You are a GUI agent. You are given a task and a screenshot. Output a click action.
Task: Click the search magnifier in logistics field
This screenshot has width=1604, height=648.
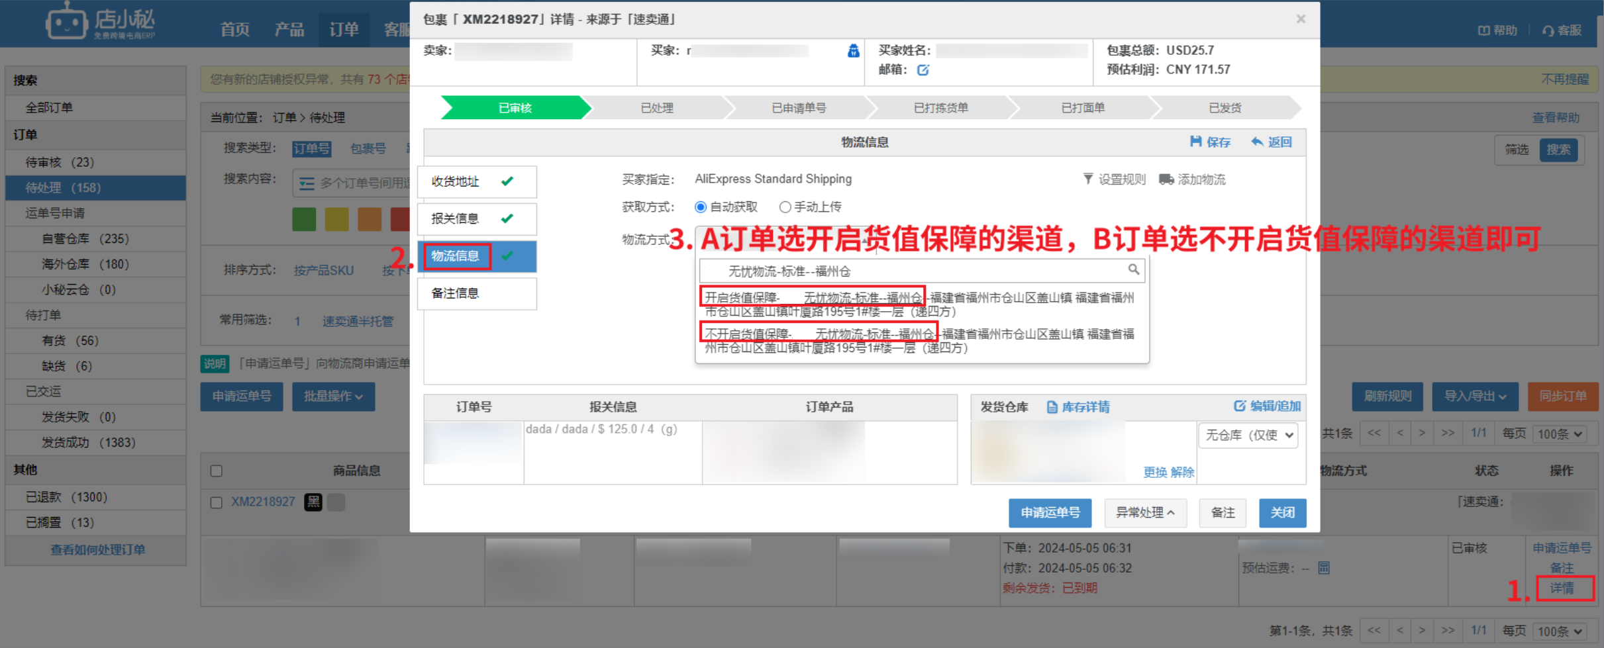point(1133,269)
